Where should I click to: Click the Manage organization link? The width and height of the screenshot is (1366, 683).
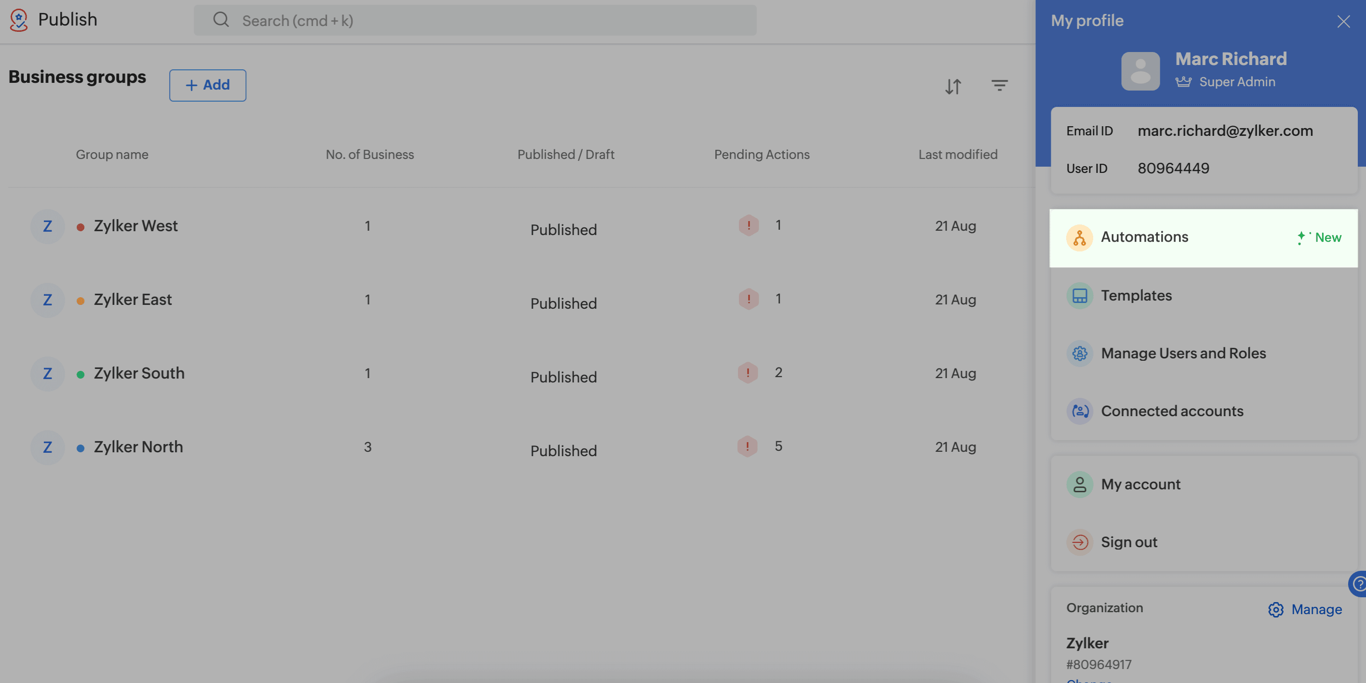coord(1316,610)
